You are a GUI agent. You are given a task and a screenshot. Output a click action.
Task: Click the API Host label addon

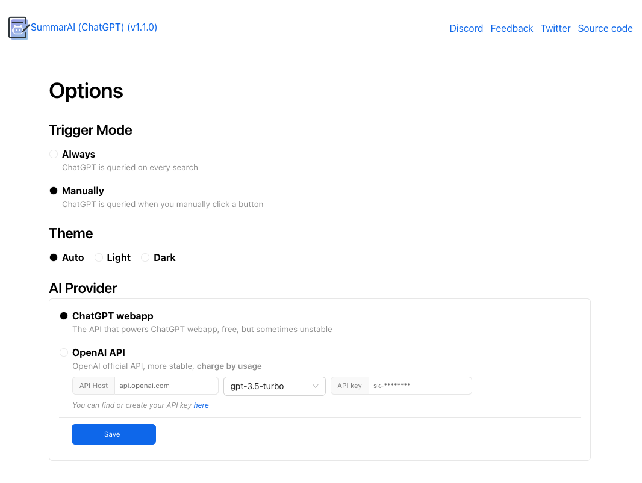93,386
